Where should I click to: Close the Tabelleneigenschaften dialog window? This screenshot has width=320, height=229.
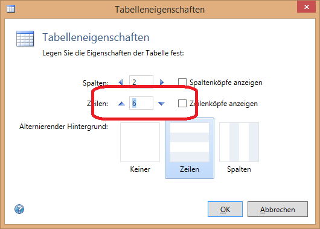307,7
